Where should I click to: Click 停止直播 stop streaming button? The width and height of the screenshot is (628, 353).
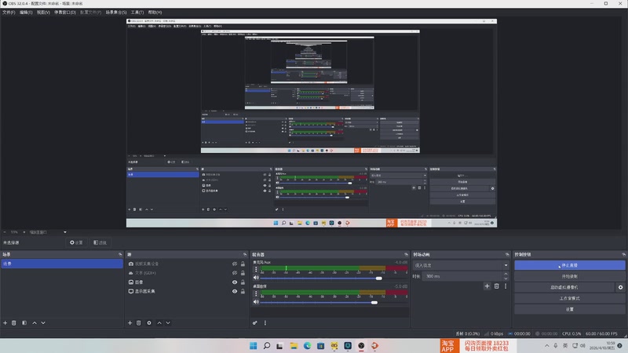(x=570, y=265)
